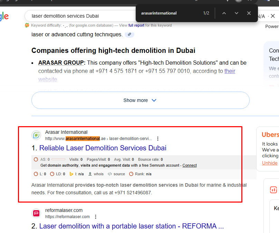
Task: Open Laser demolition portable laser station result
Action: pos(131,226)
